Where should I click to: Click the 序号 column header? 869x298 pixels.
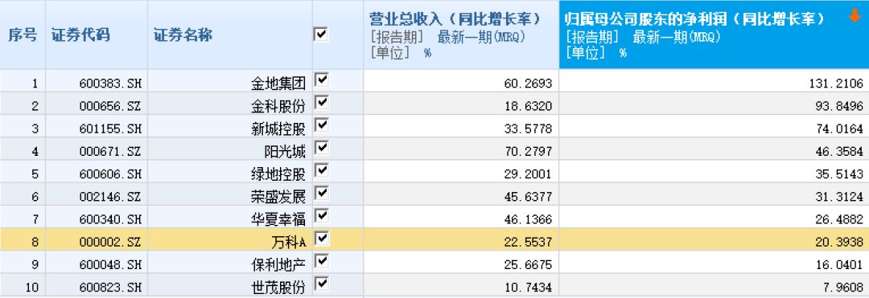(23, 35)
